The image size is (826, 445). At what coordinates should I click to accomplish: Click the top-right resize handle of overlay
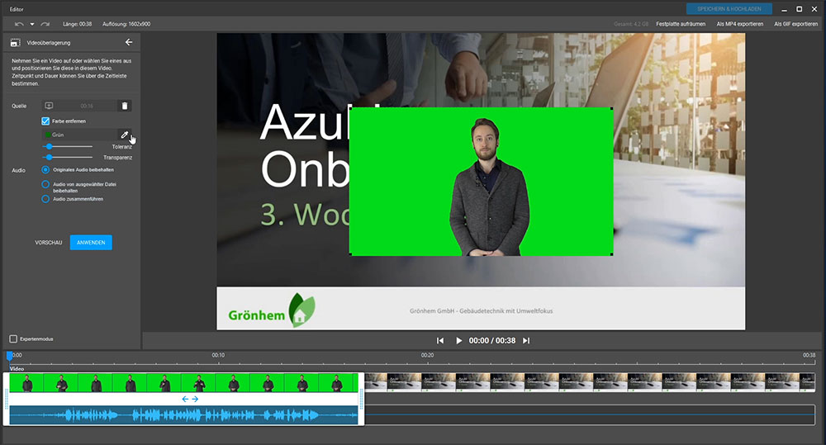click(611, 108)
